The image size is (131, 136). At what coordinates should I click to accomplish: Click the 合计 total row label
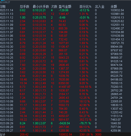pyautogui.click(x=3, y=134)
